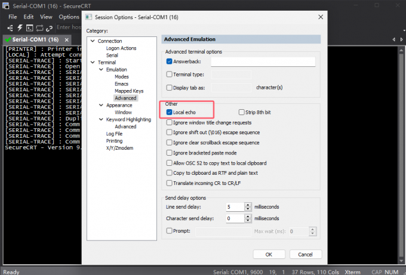The height and width of the screenshot is (275, 406).
Task: Select Printing in category tree
Action: [x=114, y=141]
